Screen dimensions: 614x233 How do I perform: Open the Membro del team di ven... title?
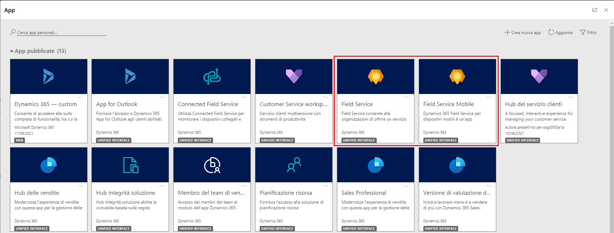[x=211, y=193]
